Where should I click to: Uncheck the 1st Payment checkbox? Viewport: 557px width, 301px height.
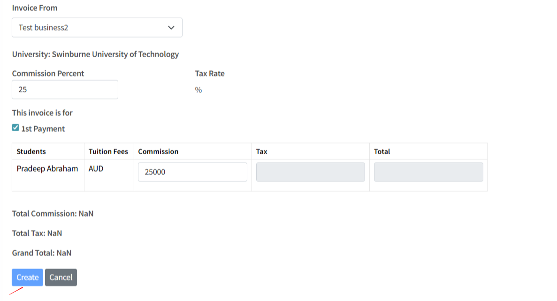pos(15,128)
